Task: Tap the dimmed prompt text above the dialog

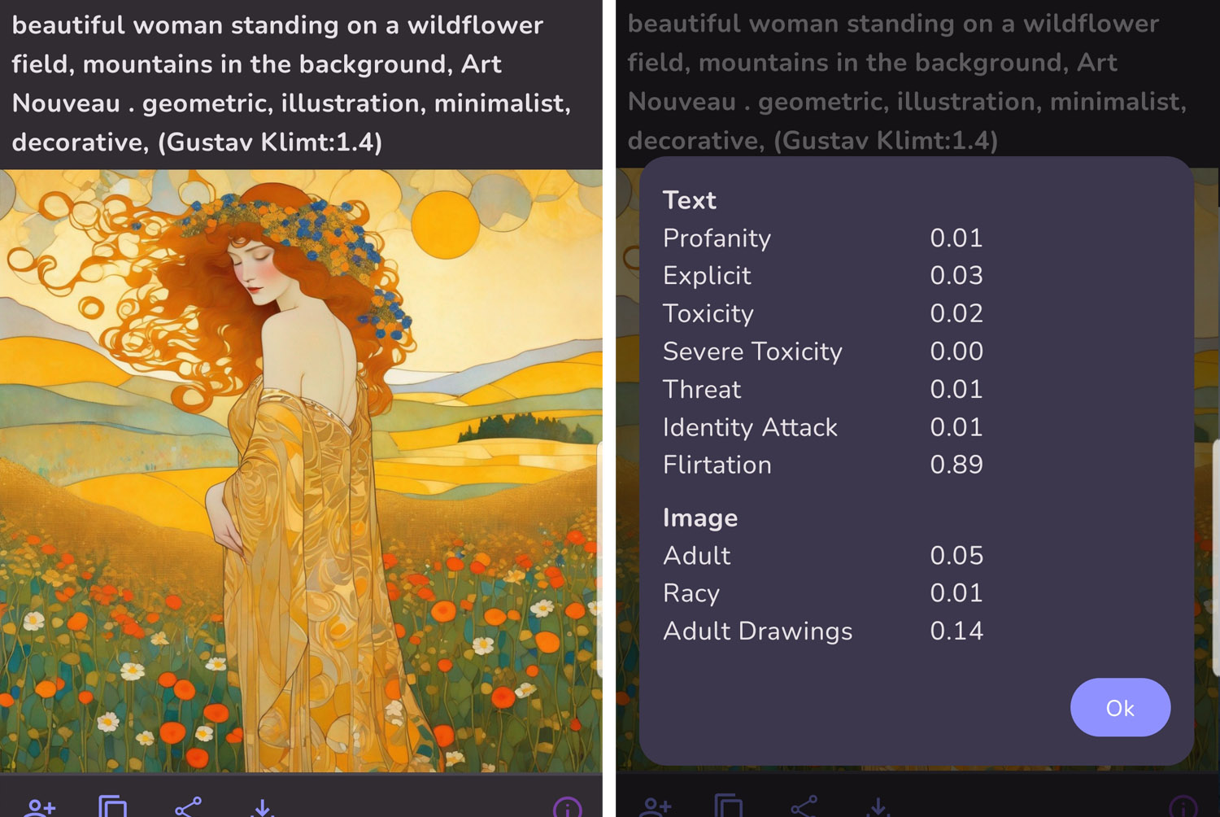Action: (x=906, y=82)
